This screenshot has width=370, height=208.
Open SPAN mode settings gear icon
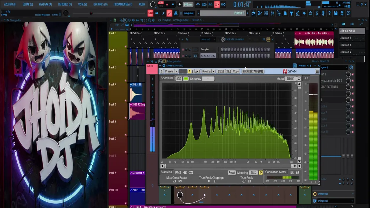tap(299, 79)
